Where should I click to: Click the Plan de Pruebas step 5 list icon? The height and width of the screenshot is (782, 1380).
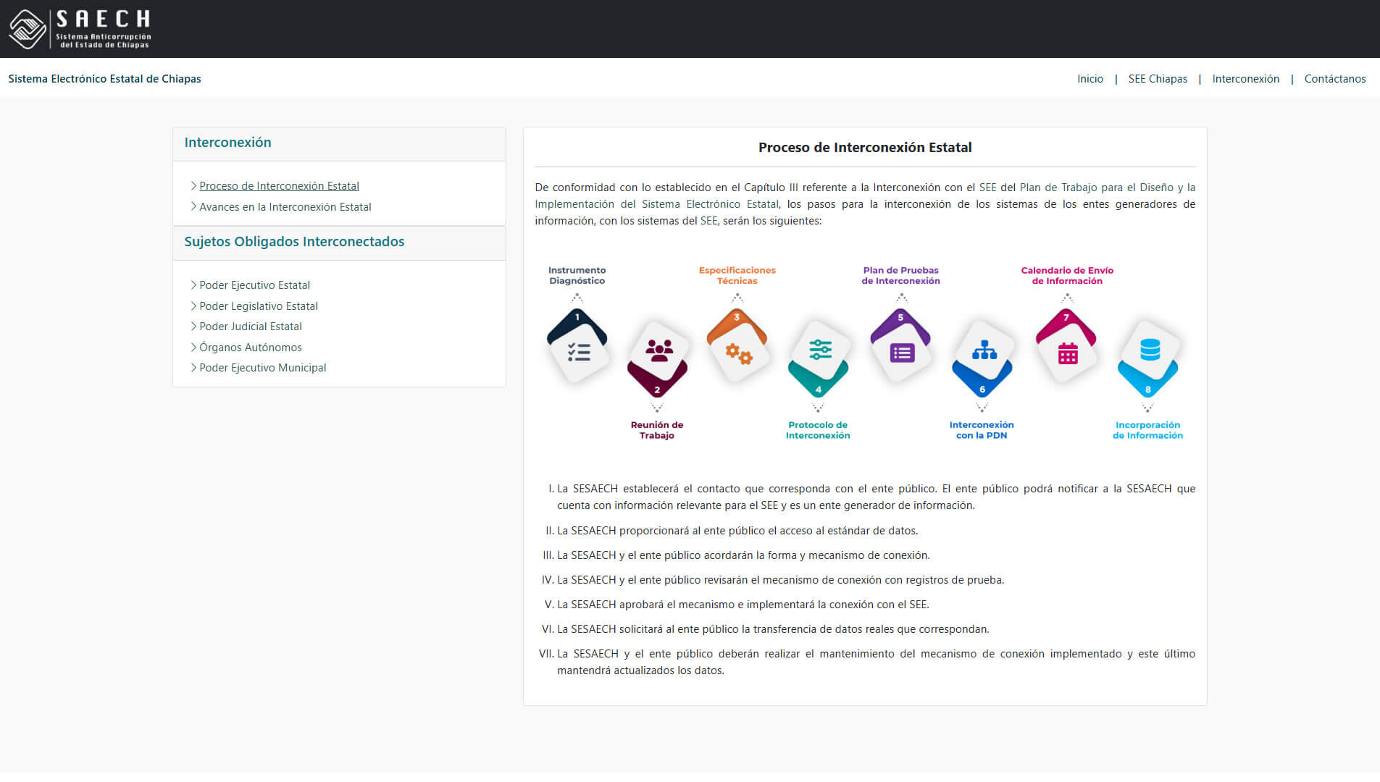(902, 353)
